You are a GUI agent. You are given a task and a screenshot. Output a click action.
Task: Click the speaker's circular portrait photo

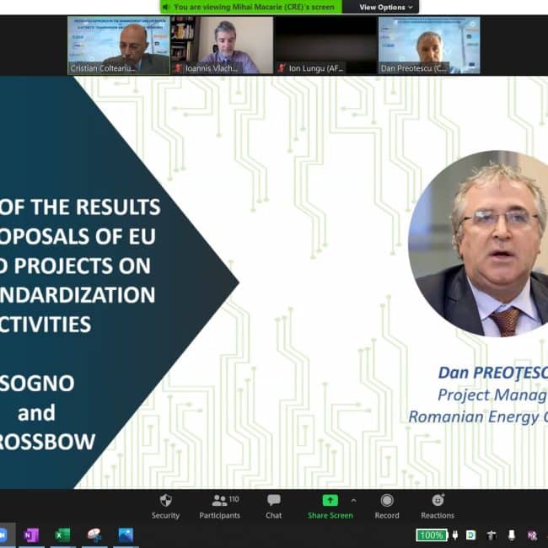(x=479, y=244)
